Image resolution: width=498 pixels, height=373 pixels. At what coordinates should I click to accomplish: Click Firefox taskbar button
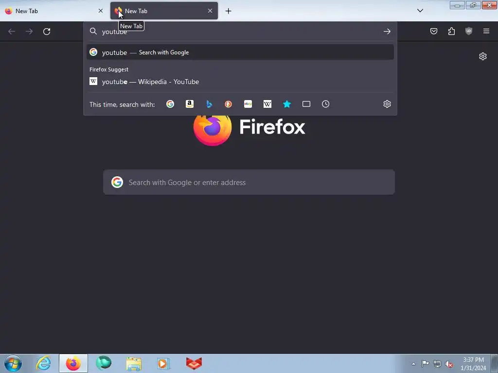[x=73, y=363]
